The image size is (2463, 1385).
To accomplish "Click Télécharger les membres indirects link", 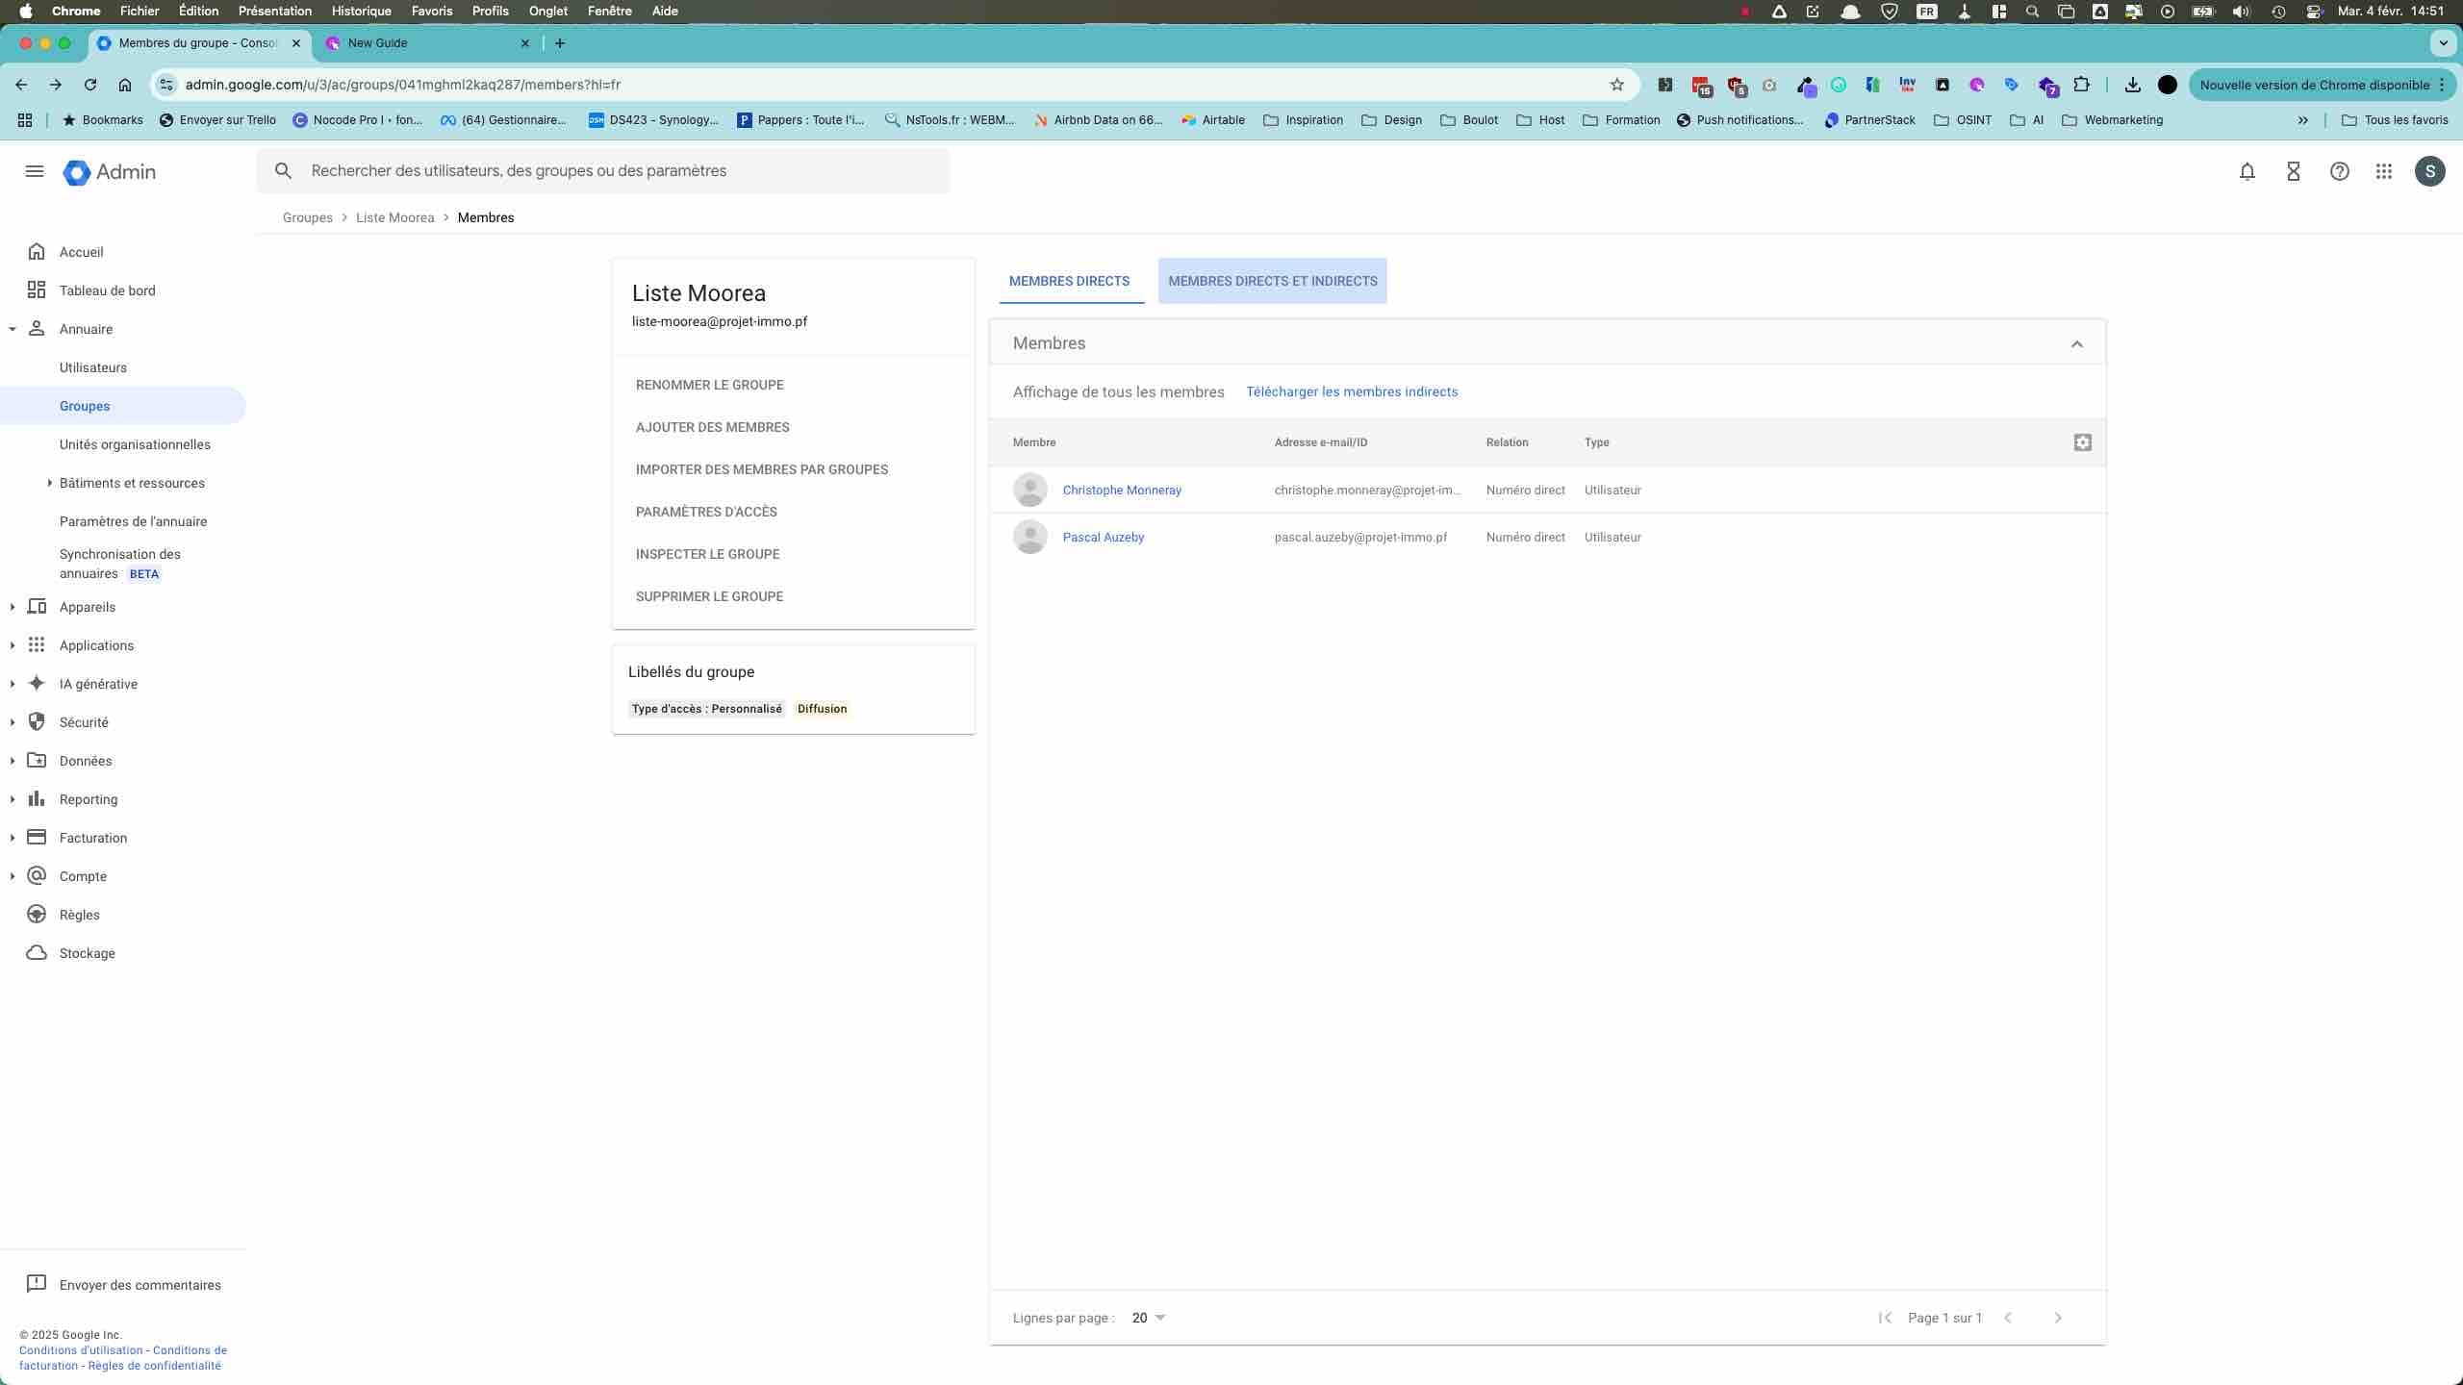I will click(x=1351, y=391).
